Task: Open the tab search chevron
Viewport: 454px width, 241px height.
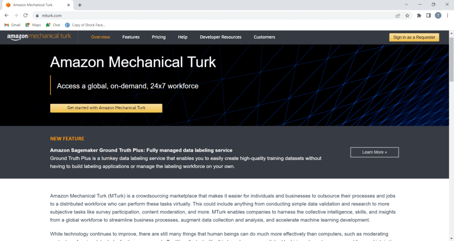Action: 407,4
